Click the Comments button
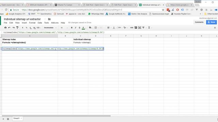Screen dimensions: 218x122 (x=199, y=22)
